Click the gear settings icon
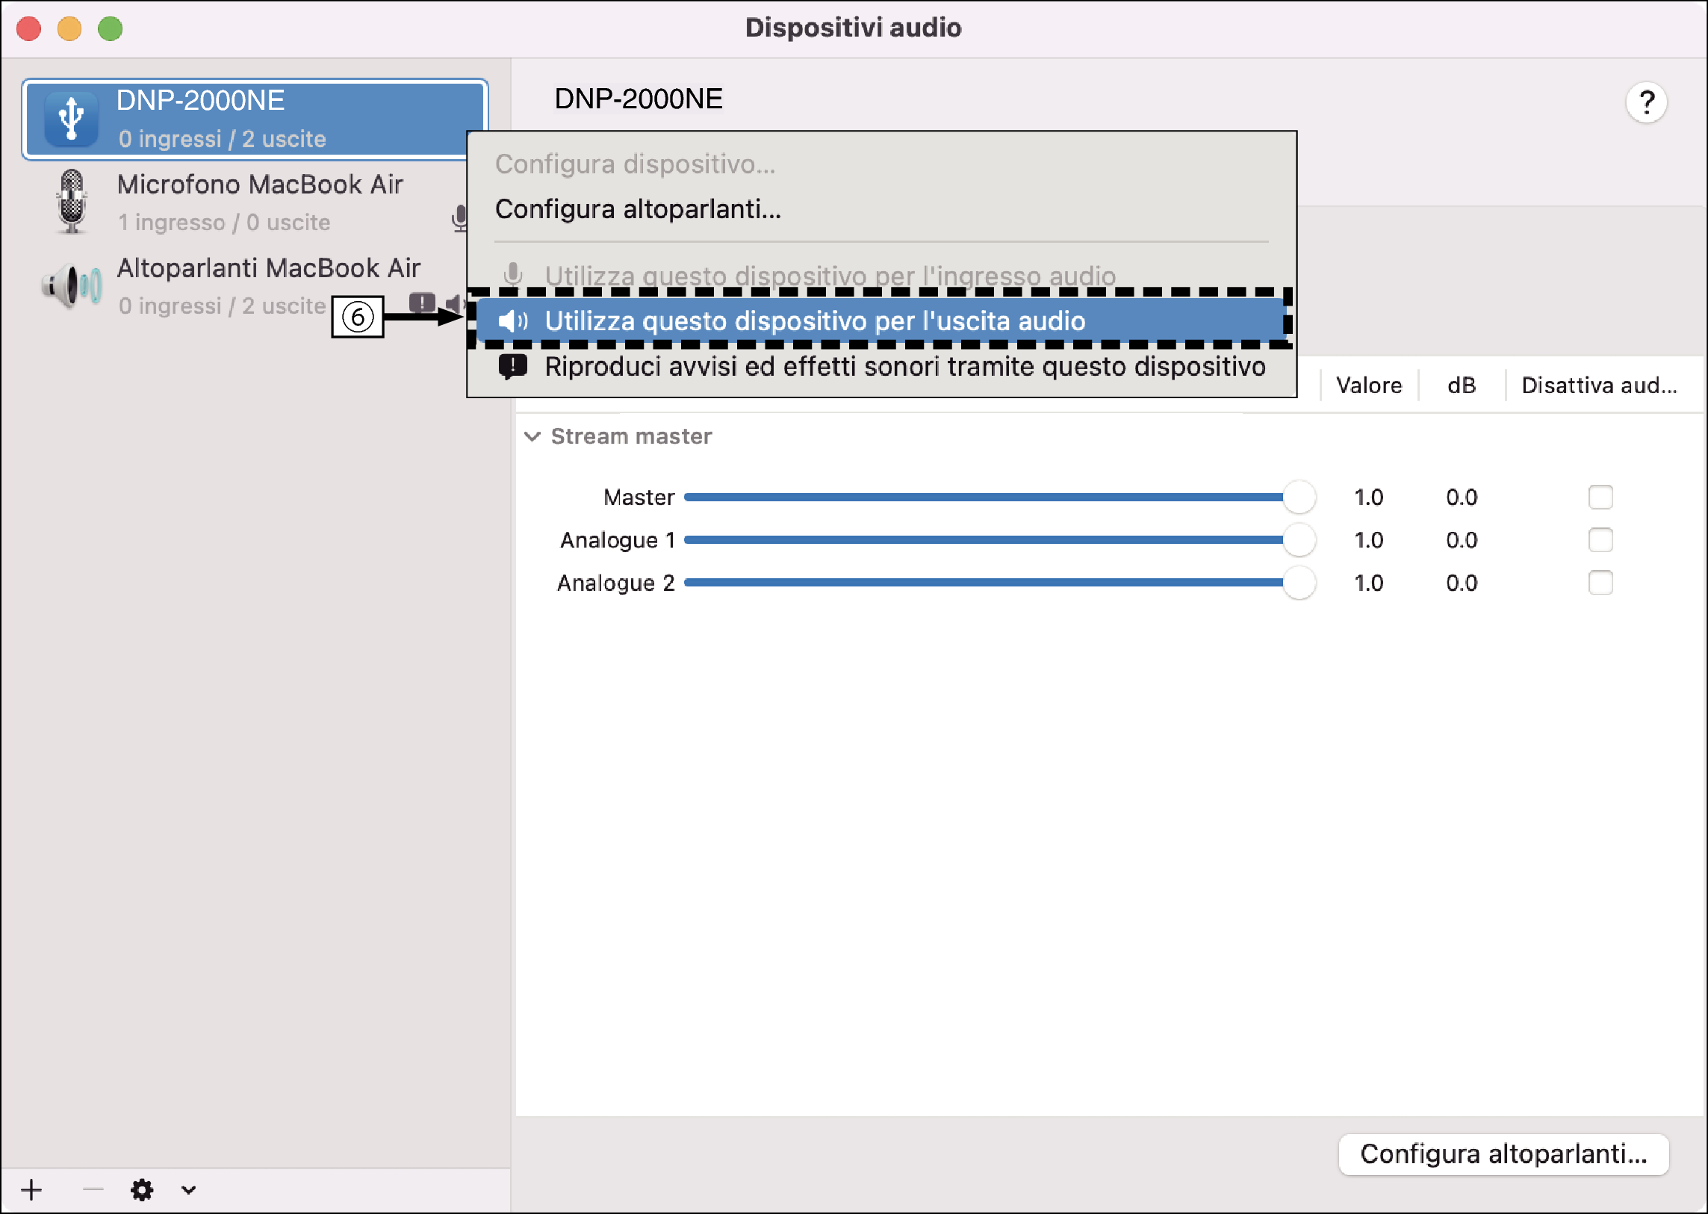 [142, 1189]
